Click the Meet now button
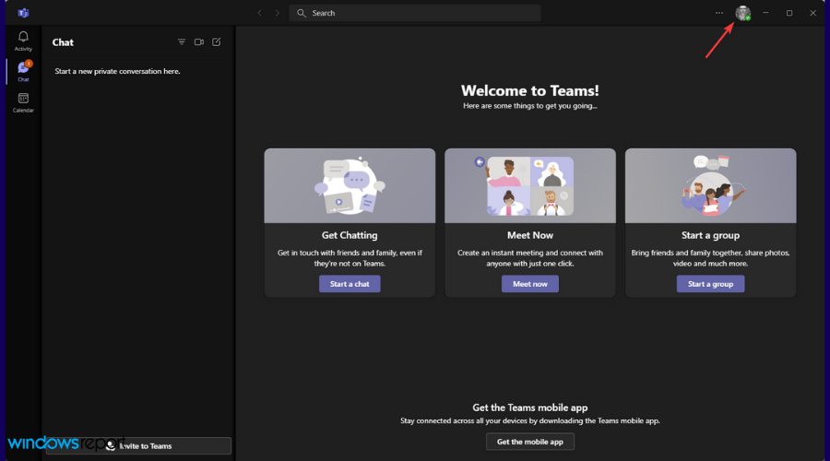 (x=530, y=284)
